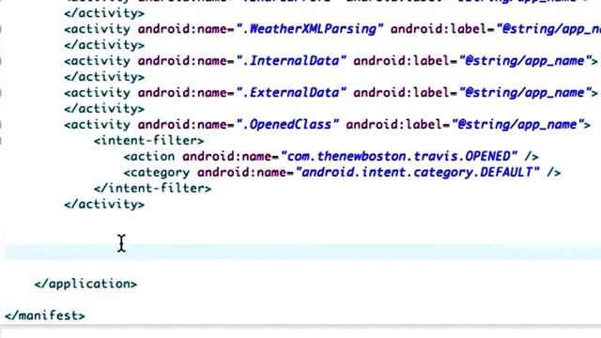Click the ".ExternalData" activity name value
This screenshot has height=338, width=601.
[x=291, y=93]
